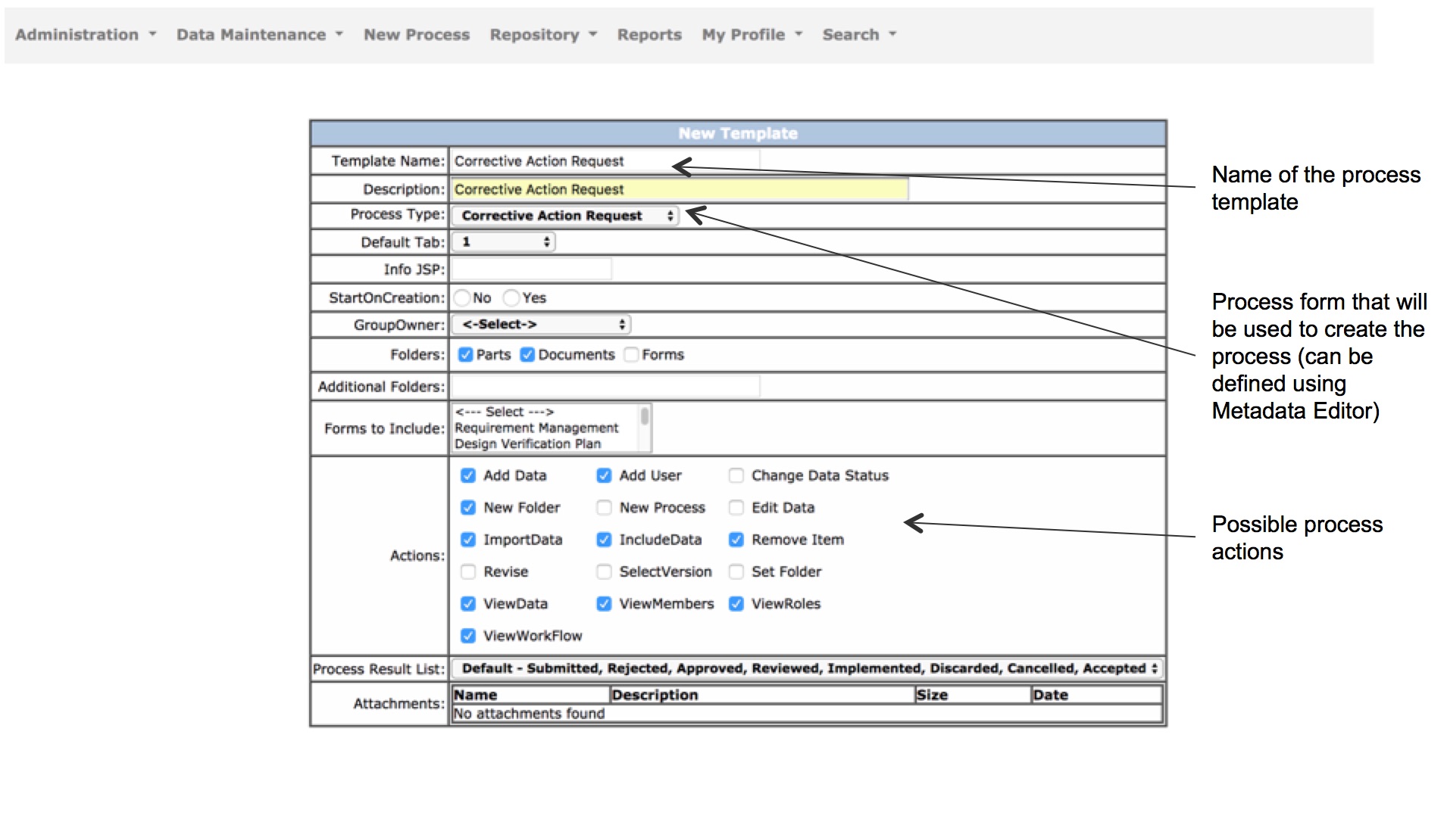Enable the "Revise" action
1444x825 pixels.
coord(467,571)
